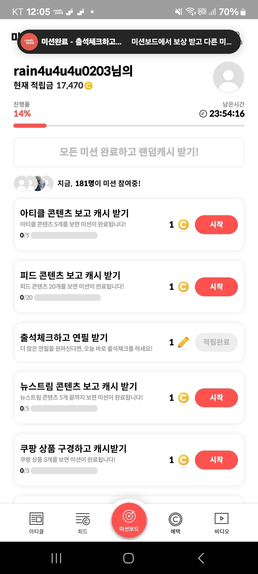Start the 피드 콘텐츠 보고 캐시 받기 mission
The height and width of the screenshot is (574, 258).
coord(216,287)
